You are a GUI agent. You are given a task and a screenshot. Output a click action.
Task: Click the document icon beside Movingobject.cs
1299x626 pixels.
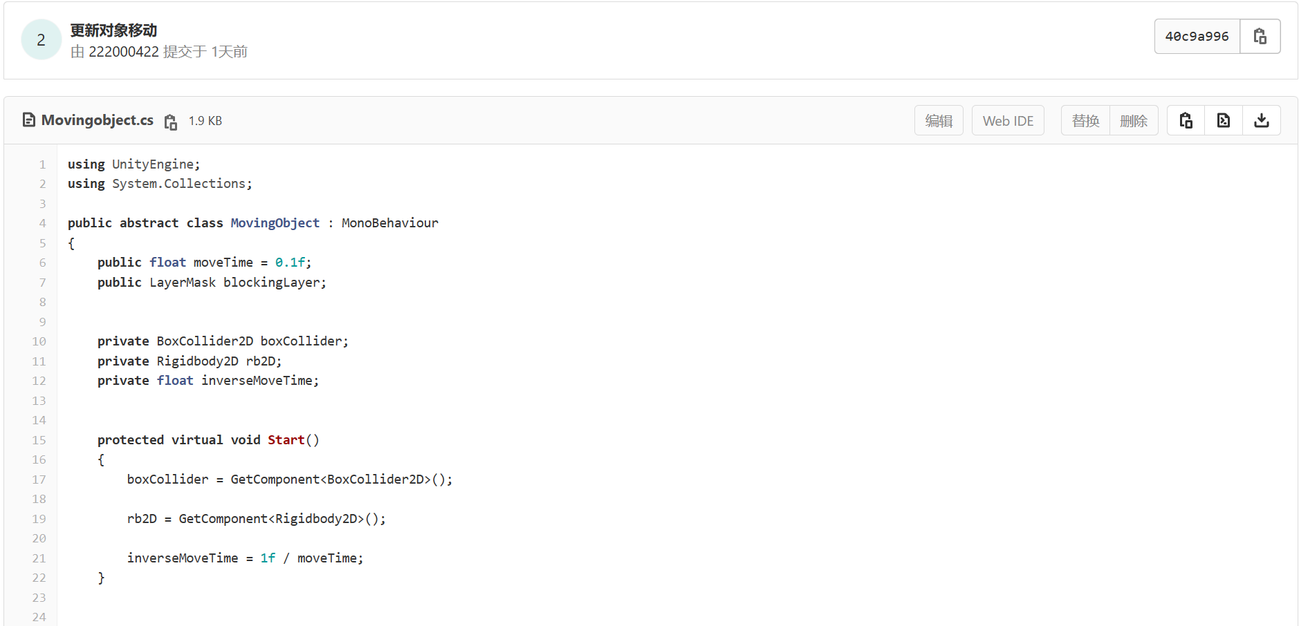pos(29,120)
